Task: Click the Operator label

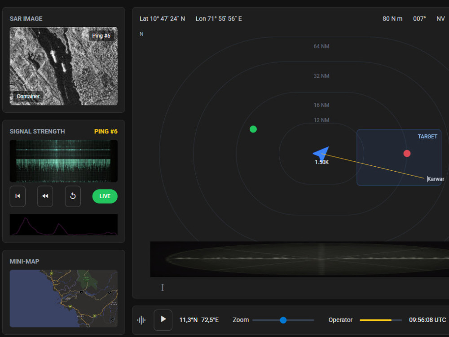Action: (x=340, y=320)
